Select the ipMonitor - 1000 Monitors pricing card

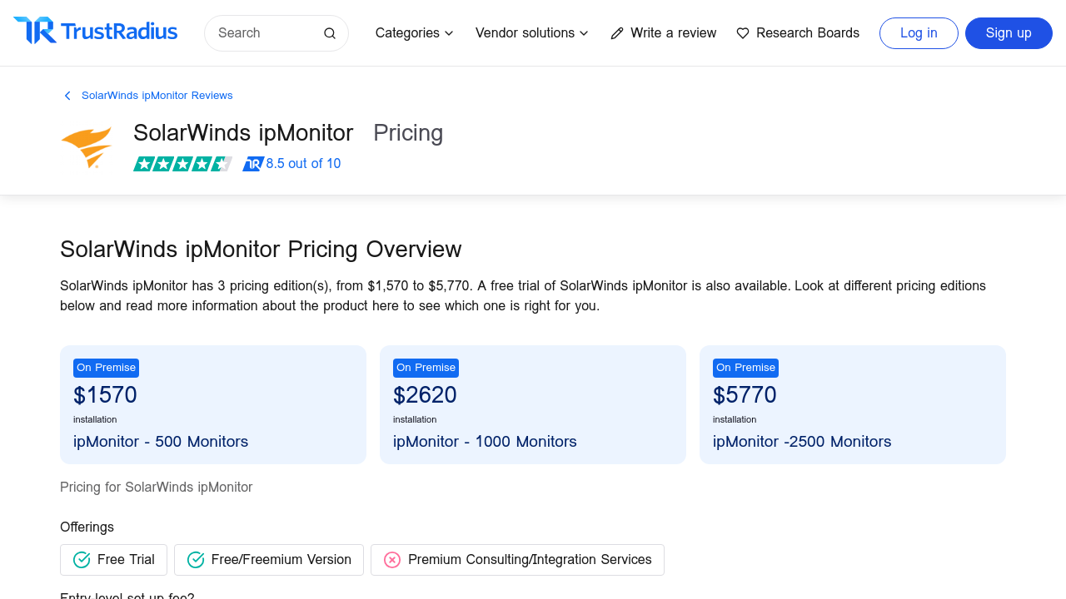(533, 404)
